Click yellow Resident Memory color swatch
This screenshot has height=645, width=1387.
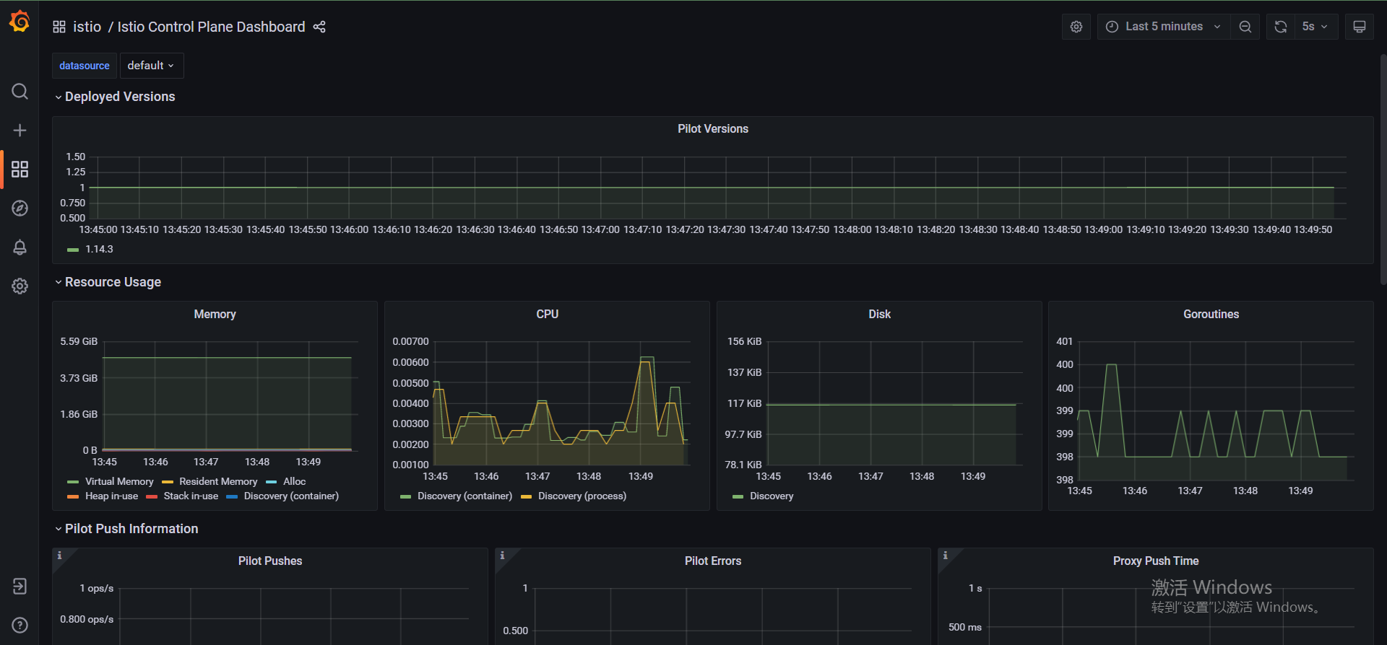(168, 482)
